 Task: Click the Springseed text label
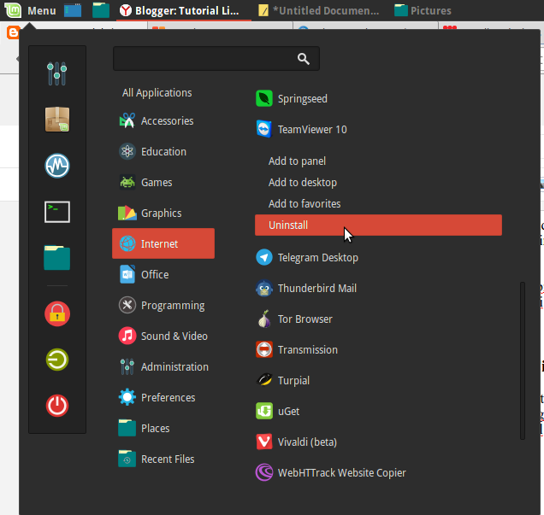pyautogui.click(x=303, y=99)
